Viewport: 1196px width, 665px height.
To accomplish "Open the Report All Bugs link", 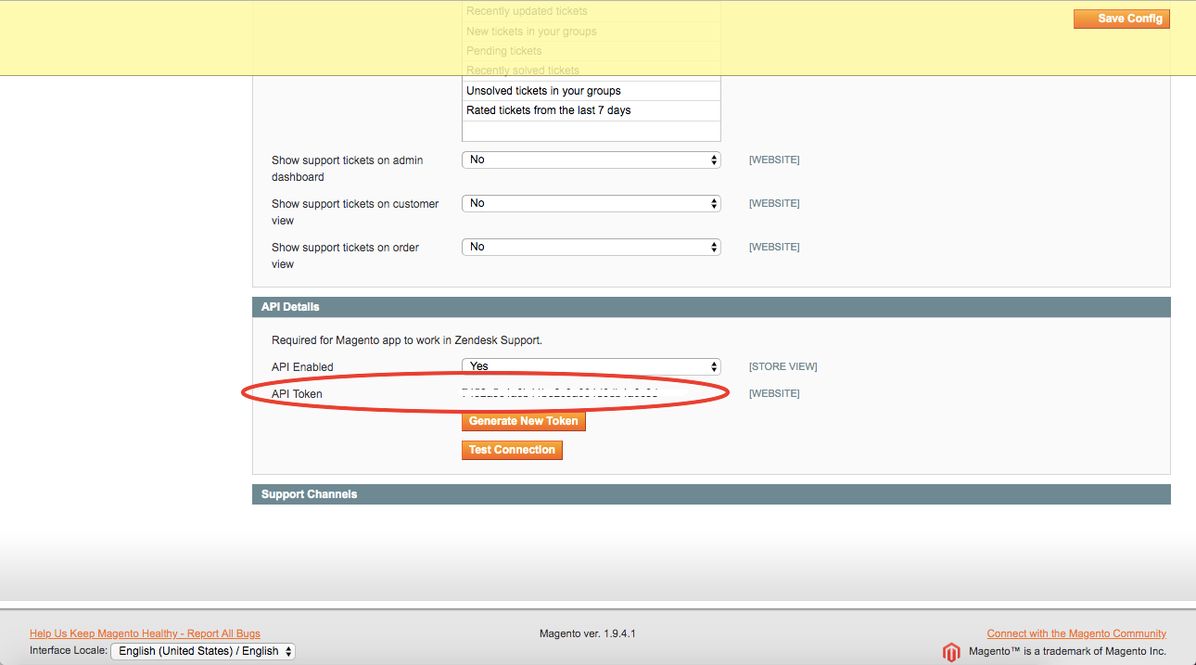I will point(145,633).
